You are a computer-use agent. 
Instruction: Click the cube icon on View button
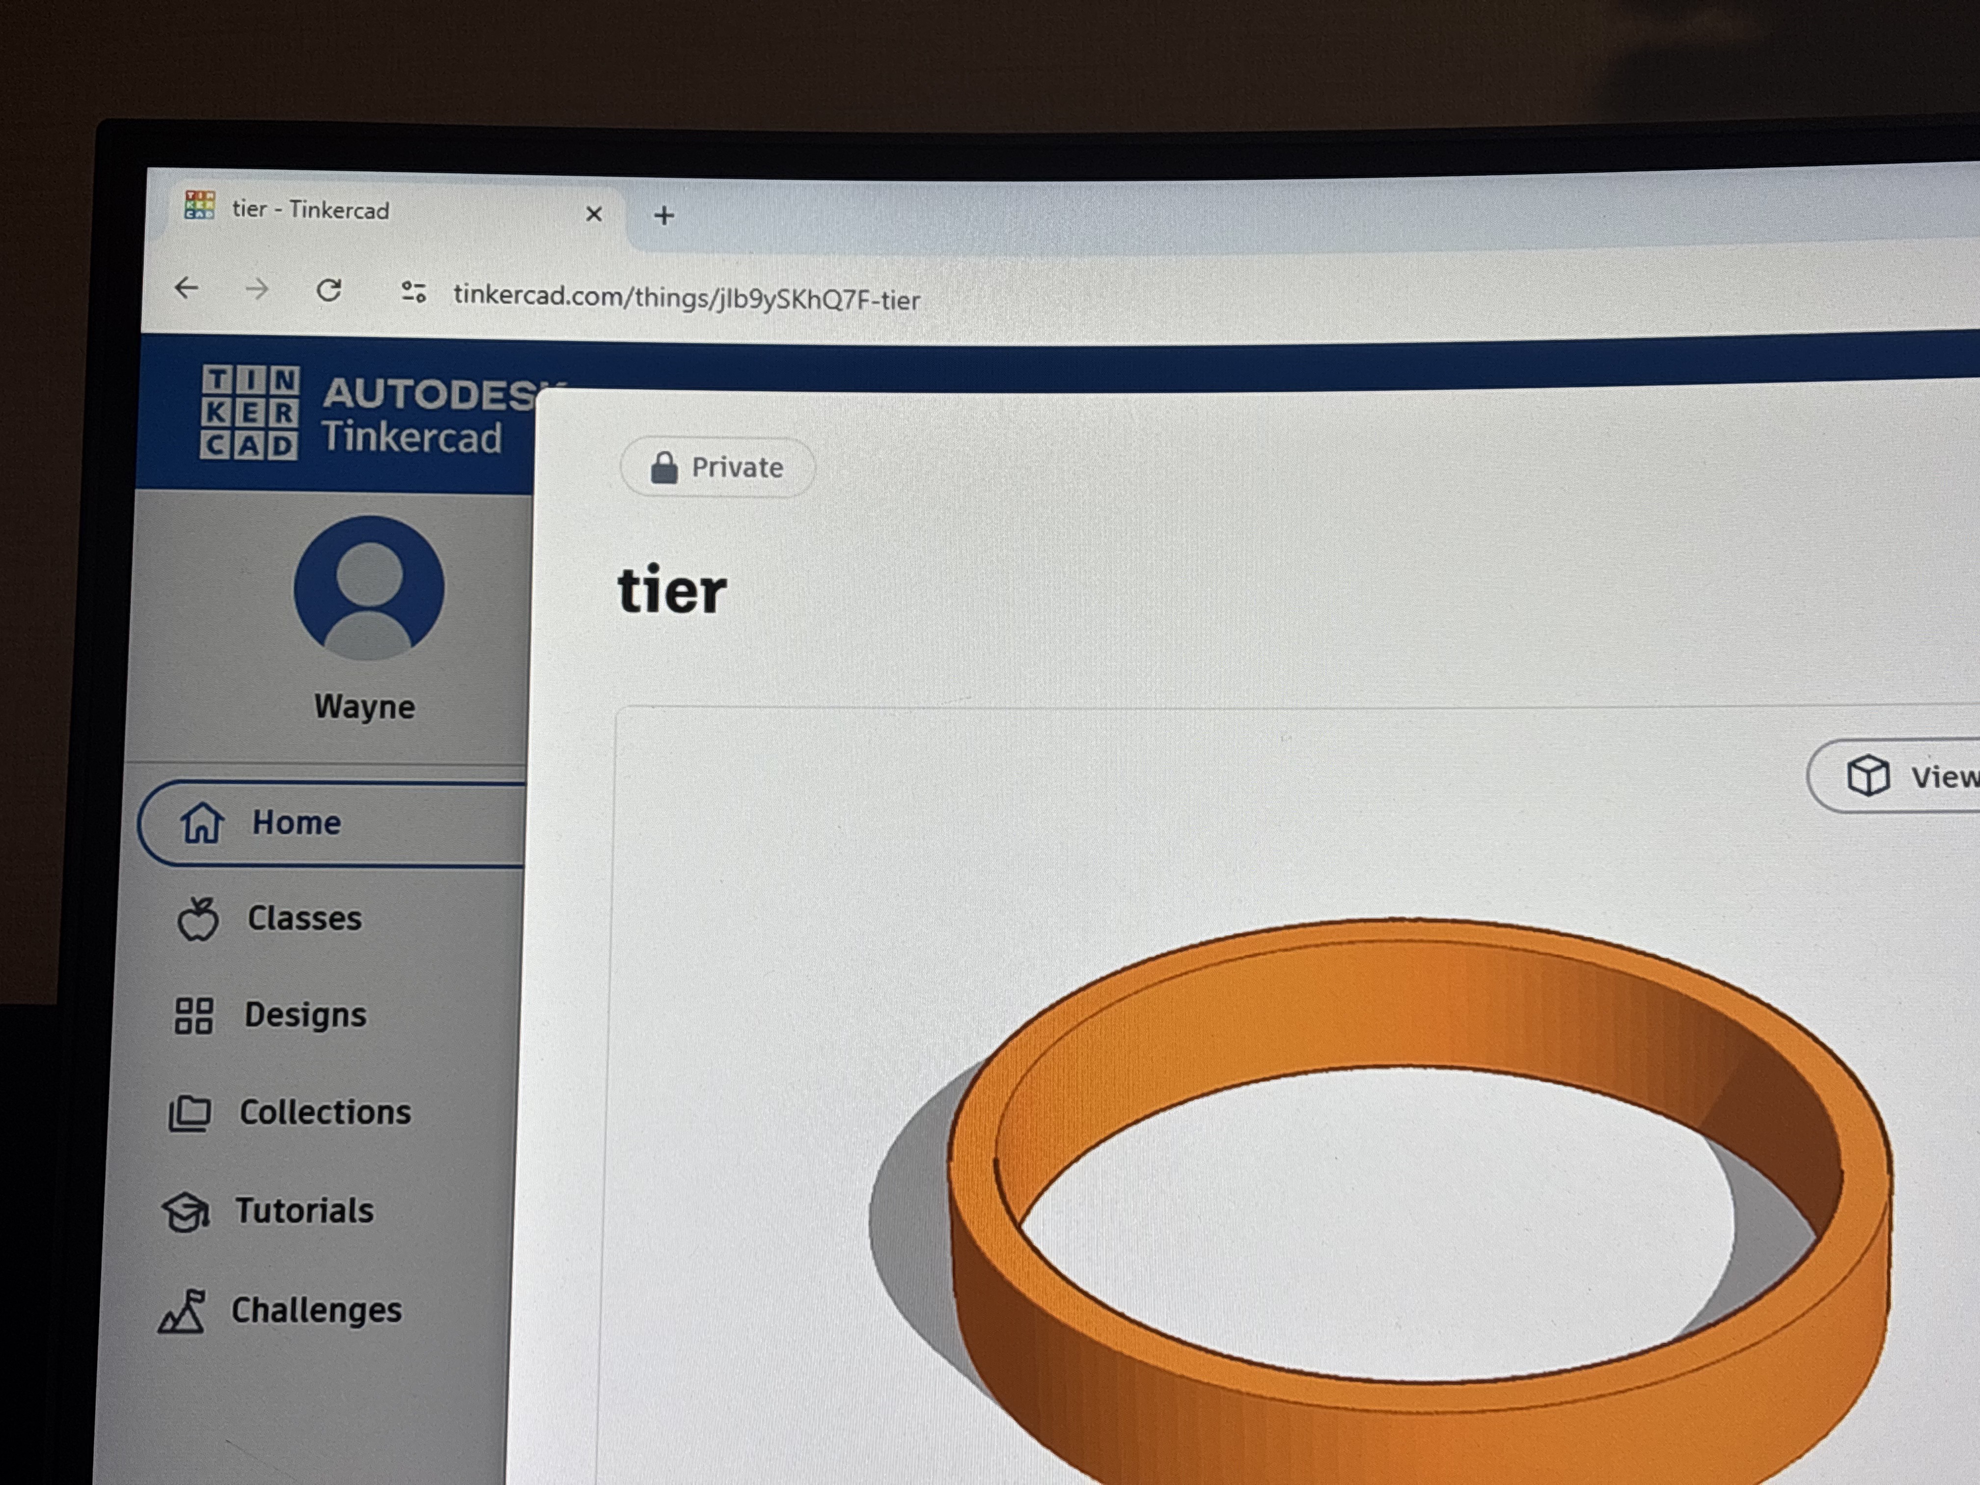pyautogui.click(x=1868, y=775)
